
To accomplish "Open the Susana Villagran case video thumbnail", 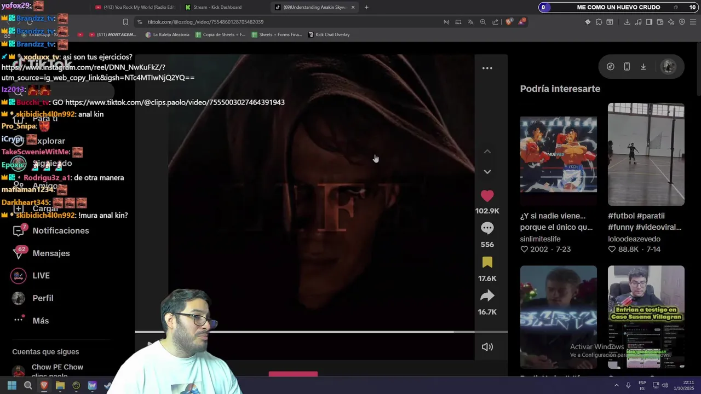I will pos(646,317).
